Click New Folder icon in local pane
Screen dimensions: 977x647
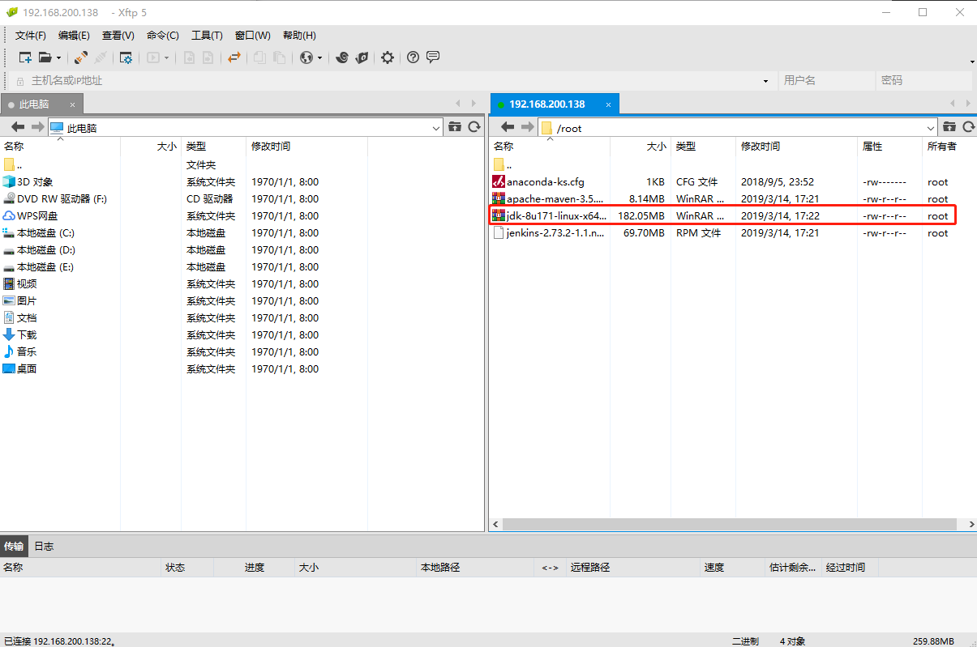(455, 127)
